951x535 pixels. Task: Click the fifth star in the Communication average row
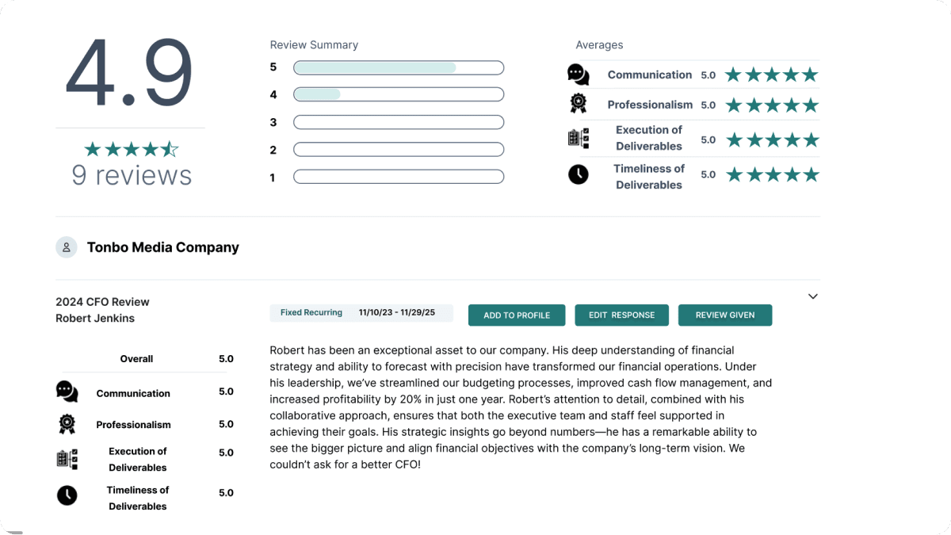810,74
